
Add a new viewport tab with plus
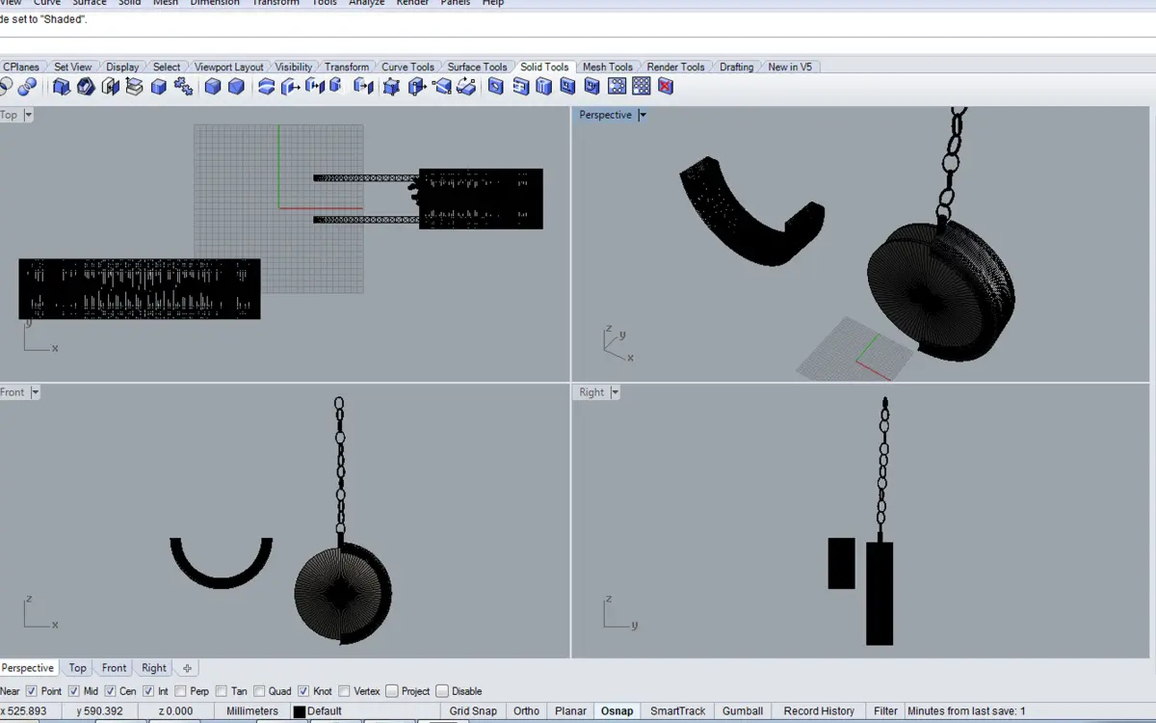click(x=187, y=668)
